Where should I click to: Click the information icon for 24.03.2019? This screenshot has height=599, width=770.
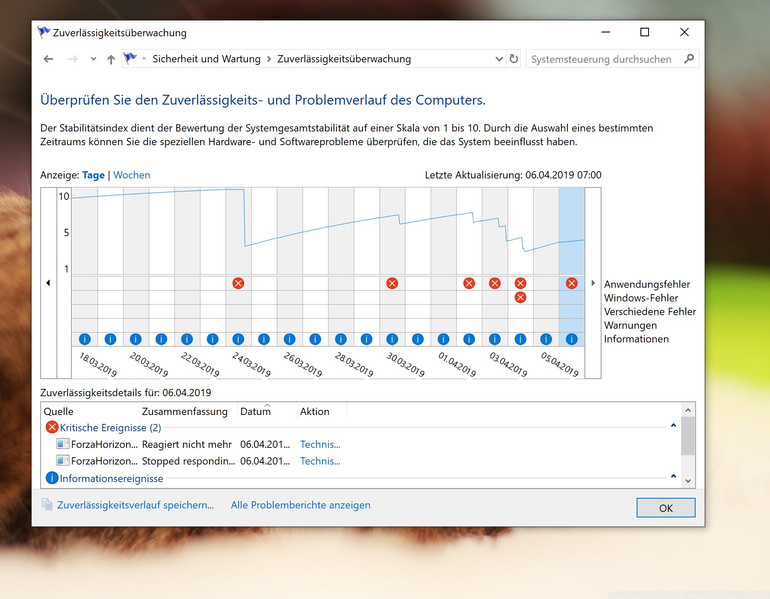tap(238, 339)
